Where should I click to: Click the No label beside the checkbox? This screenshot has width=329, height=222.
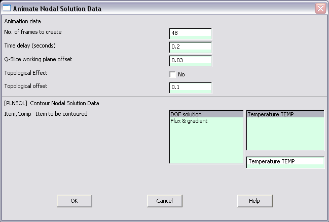point(181,74)
